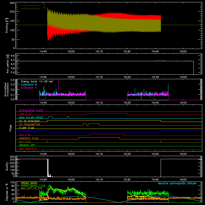The image size is (205, 205).
Task: Click the SC_TRANSMITTER flag label
Action: click(x=30, y=125)
